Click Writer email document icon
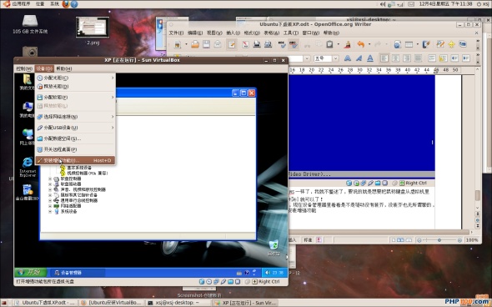The image size is (492, 307). pyautogui.click(x=218, y=44)
